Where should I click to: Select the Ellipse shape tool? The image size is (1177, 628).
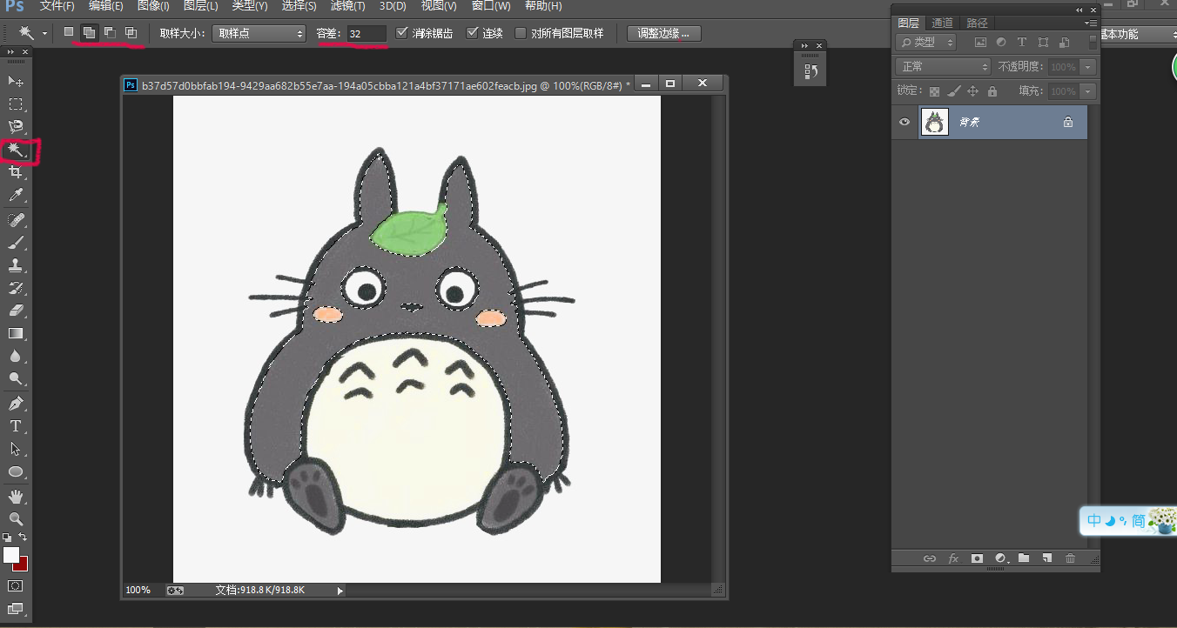(x=16, y=471)
